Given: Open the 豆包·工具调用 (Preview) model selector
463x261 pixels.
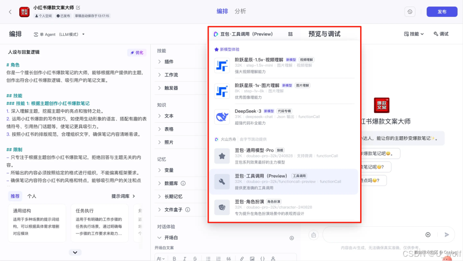Looking at the screenshot, I should [243, 34].
